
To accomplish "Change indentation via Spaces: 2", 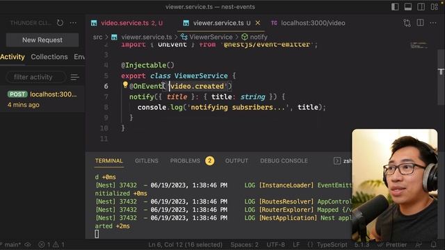I will (244, 244).
